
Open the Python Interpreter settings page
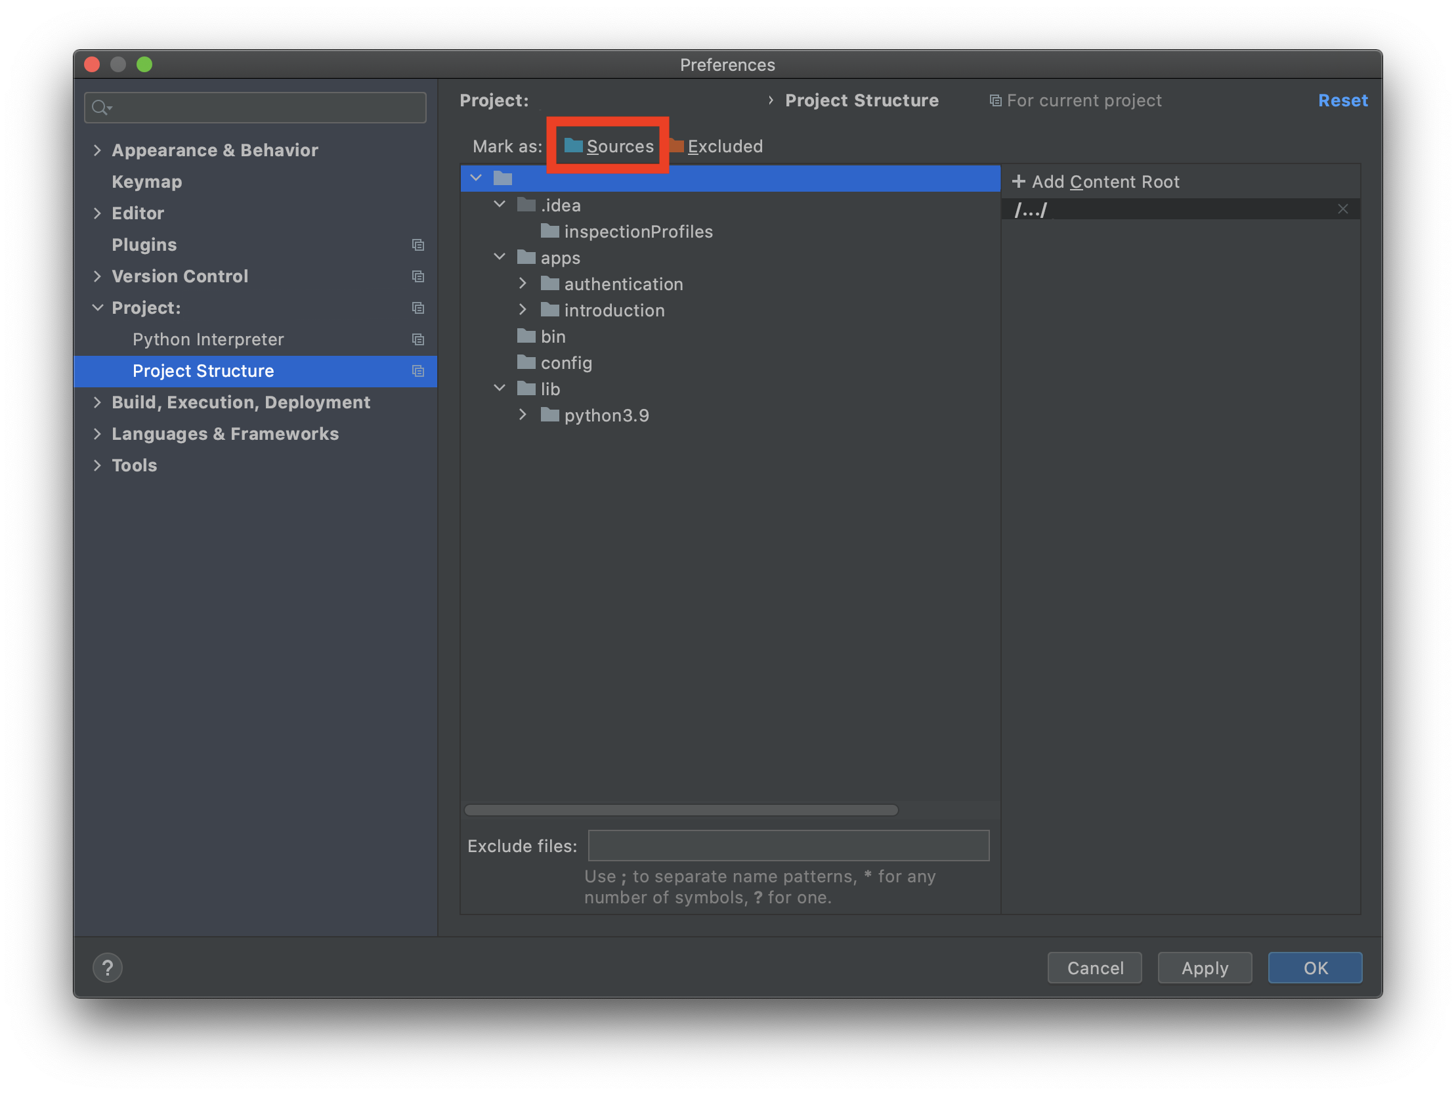click(x=208, y=339)
